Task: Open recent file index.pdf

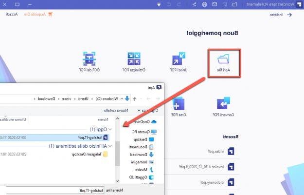Action: 221,151
